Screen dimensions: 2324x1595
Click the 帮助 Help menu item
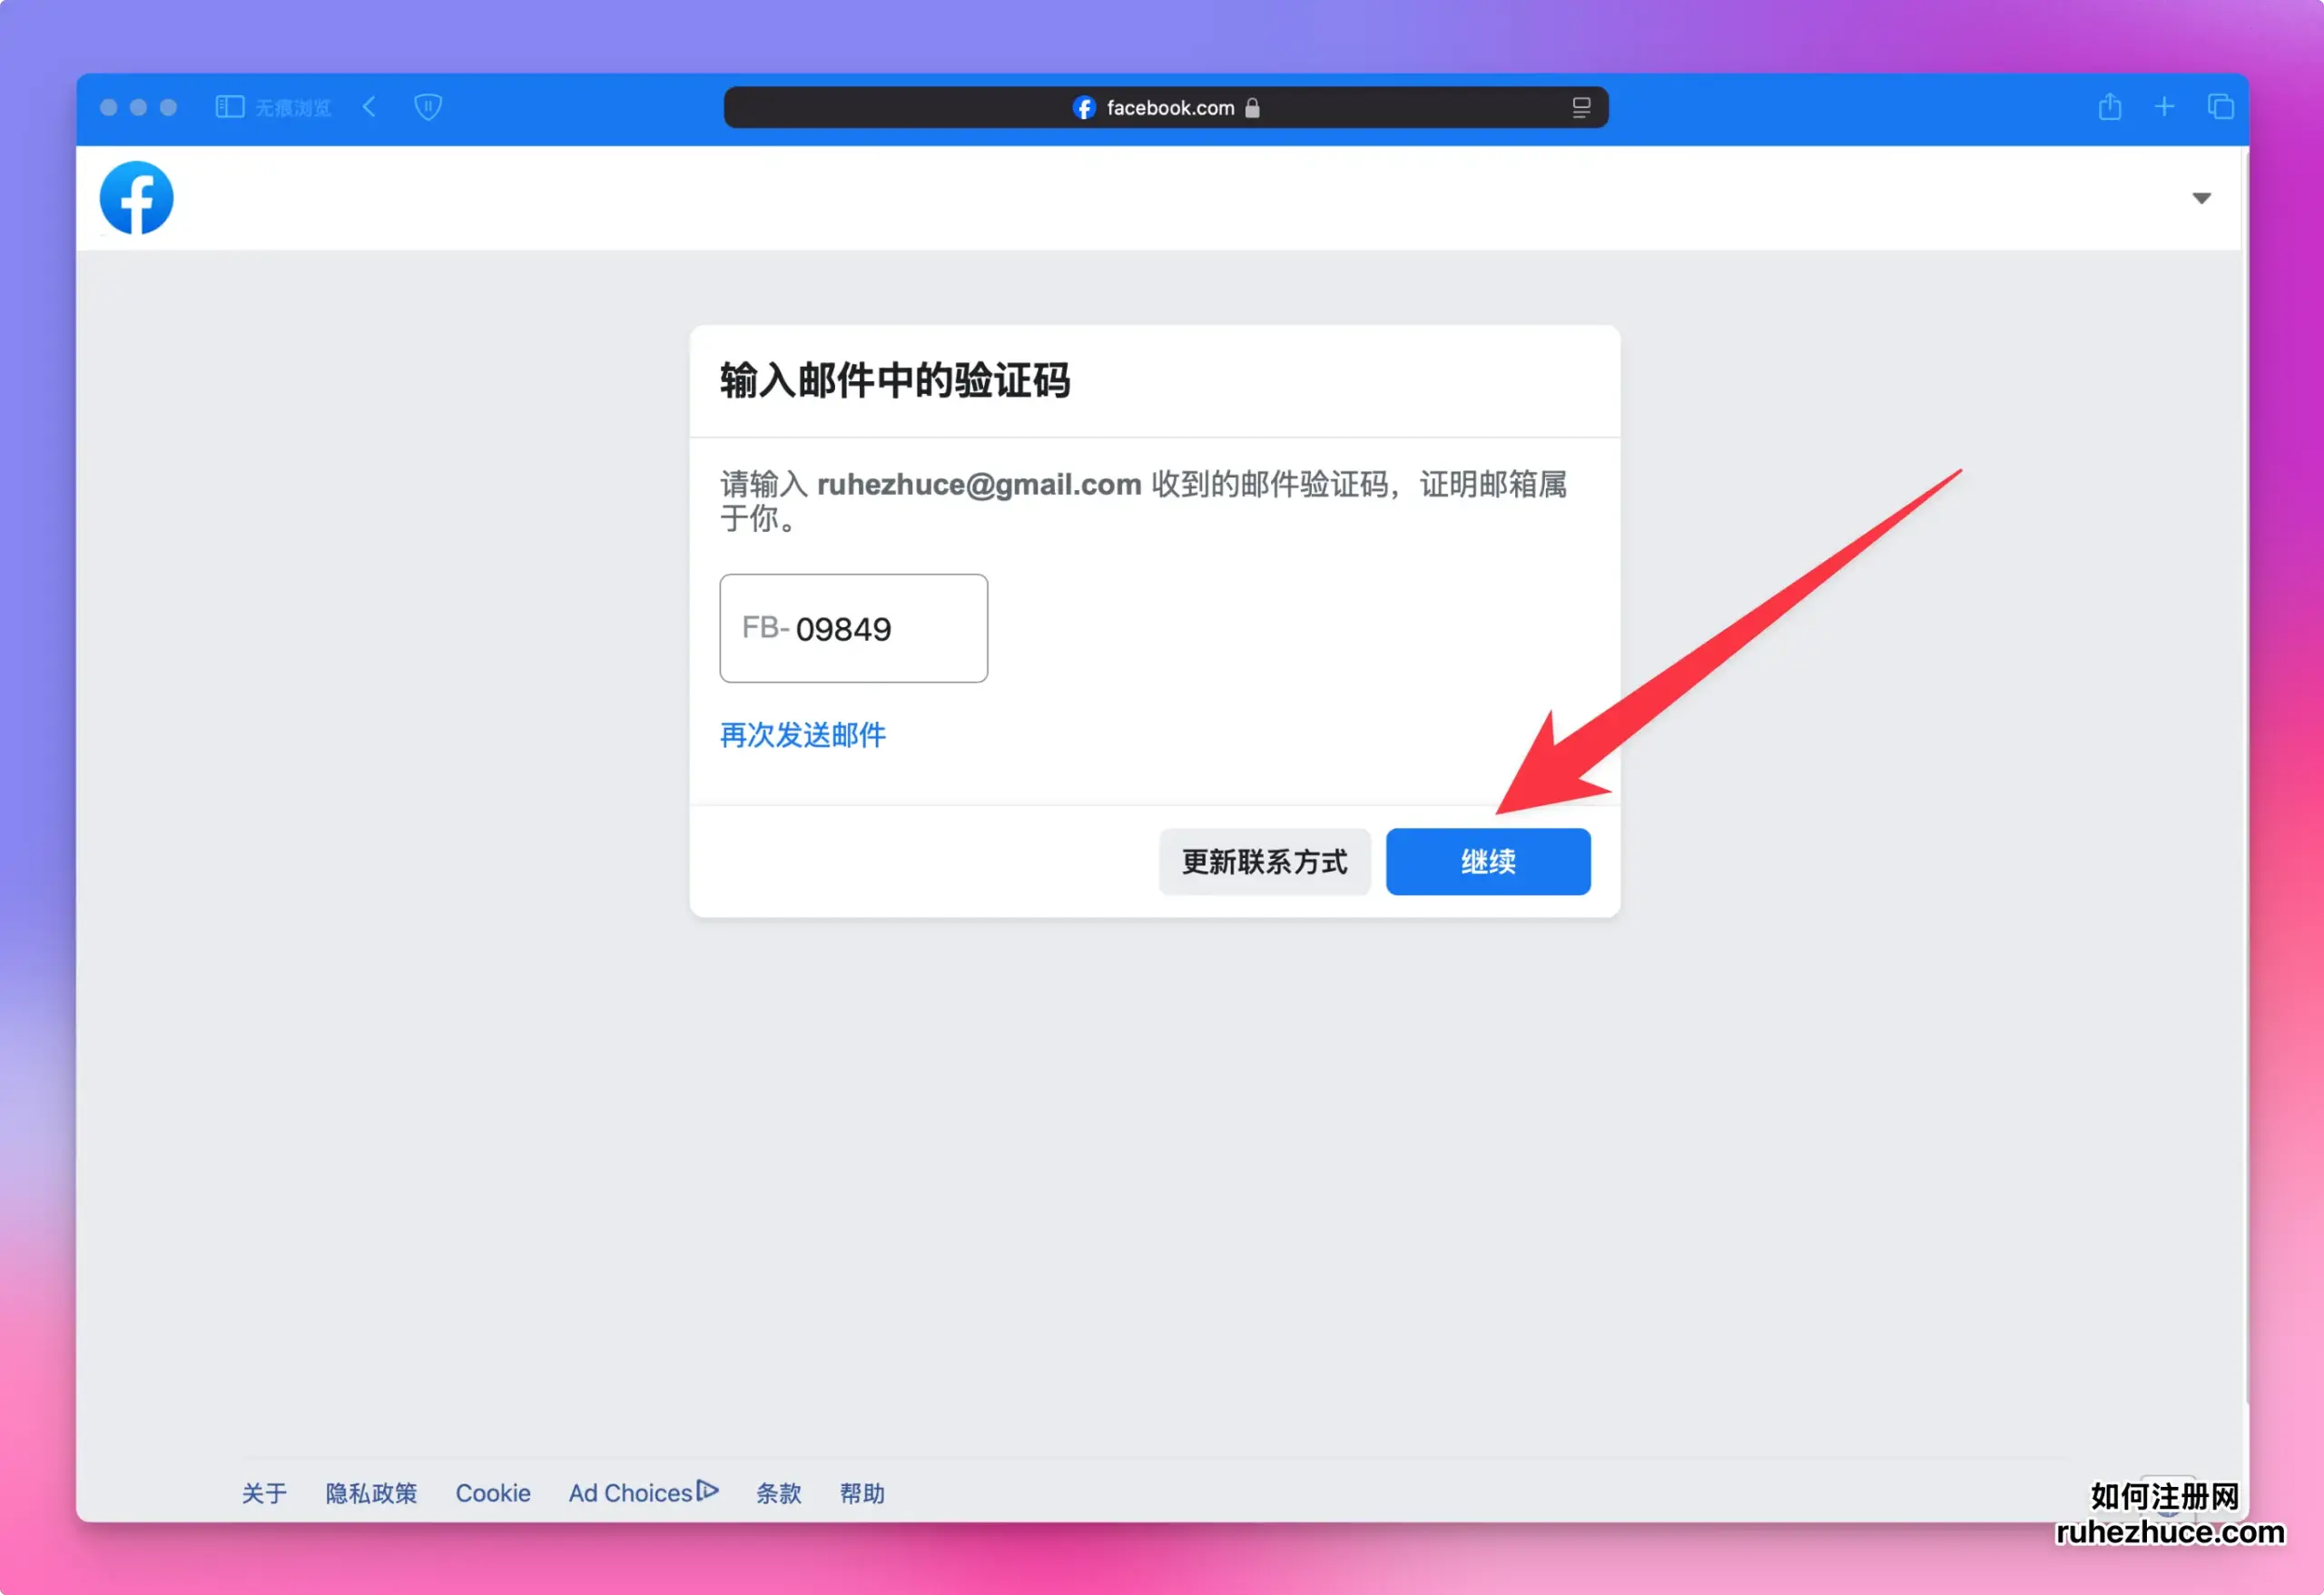pos(862,1491)
